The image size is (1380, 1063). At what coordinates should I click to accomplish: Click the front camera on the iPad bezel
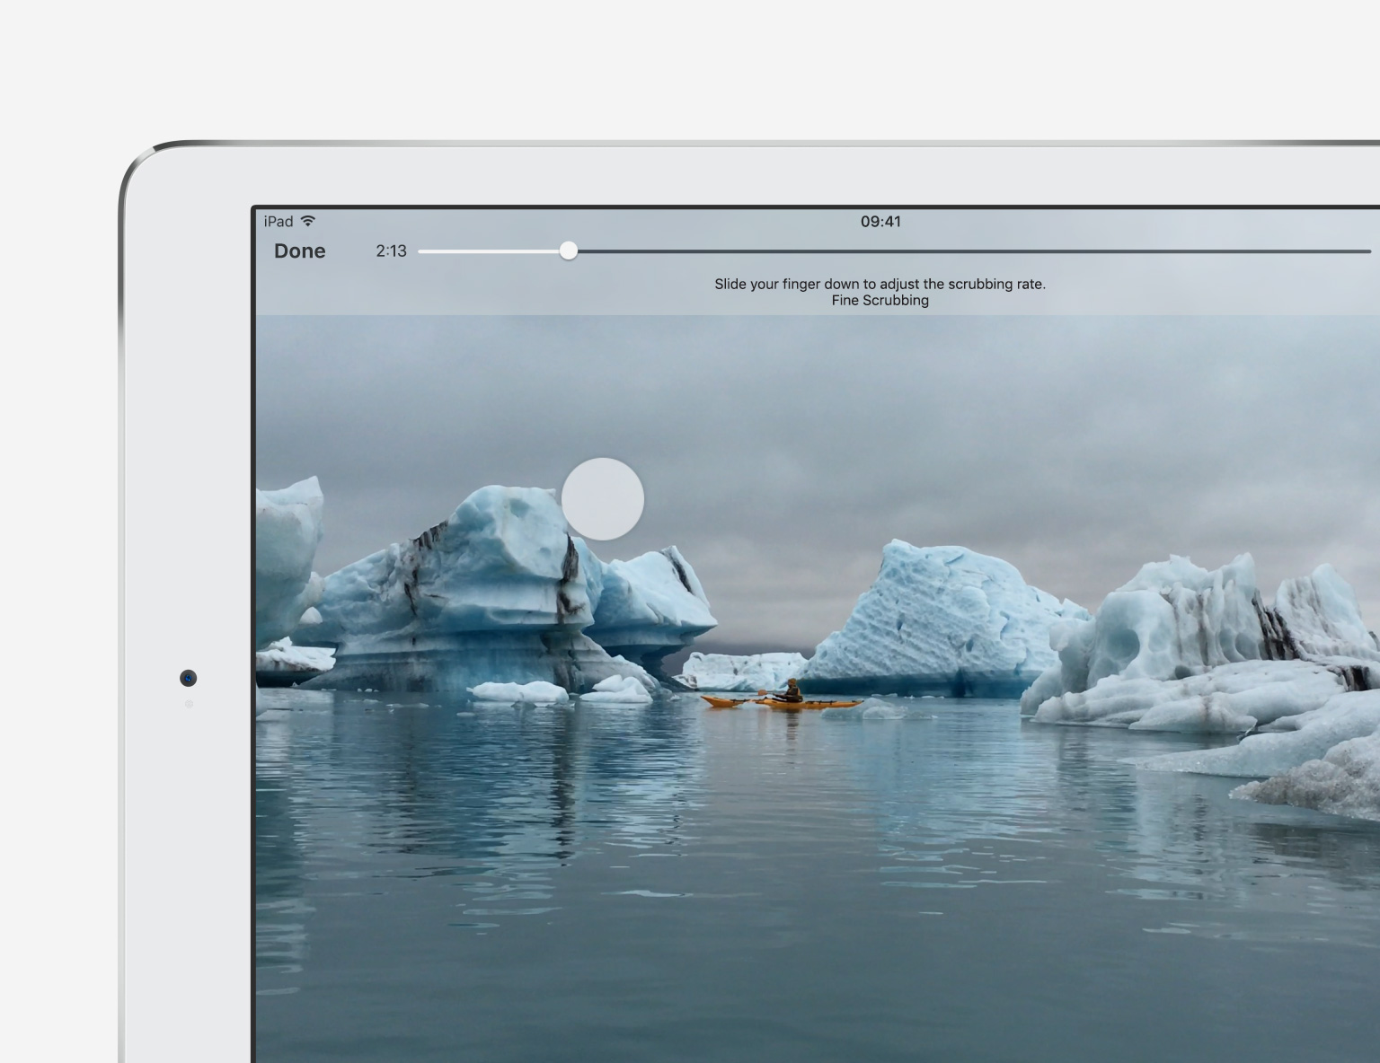(x=188, y=678)
